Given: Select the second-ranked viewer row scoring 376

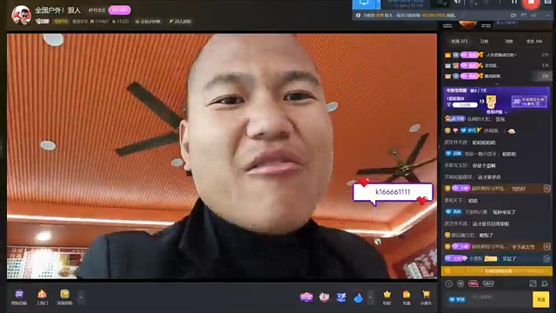Looking at the screenshot, I should pos(496,66).
